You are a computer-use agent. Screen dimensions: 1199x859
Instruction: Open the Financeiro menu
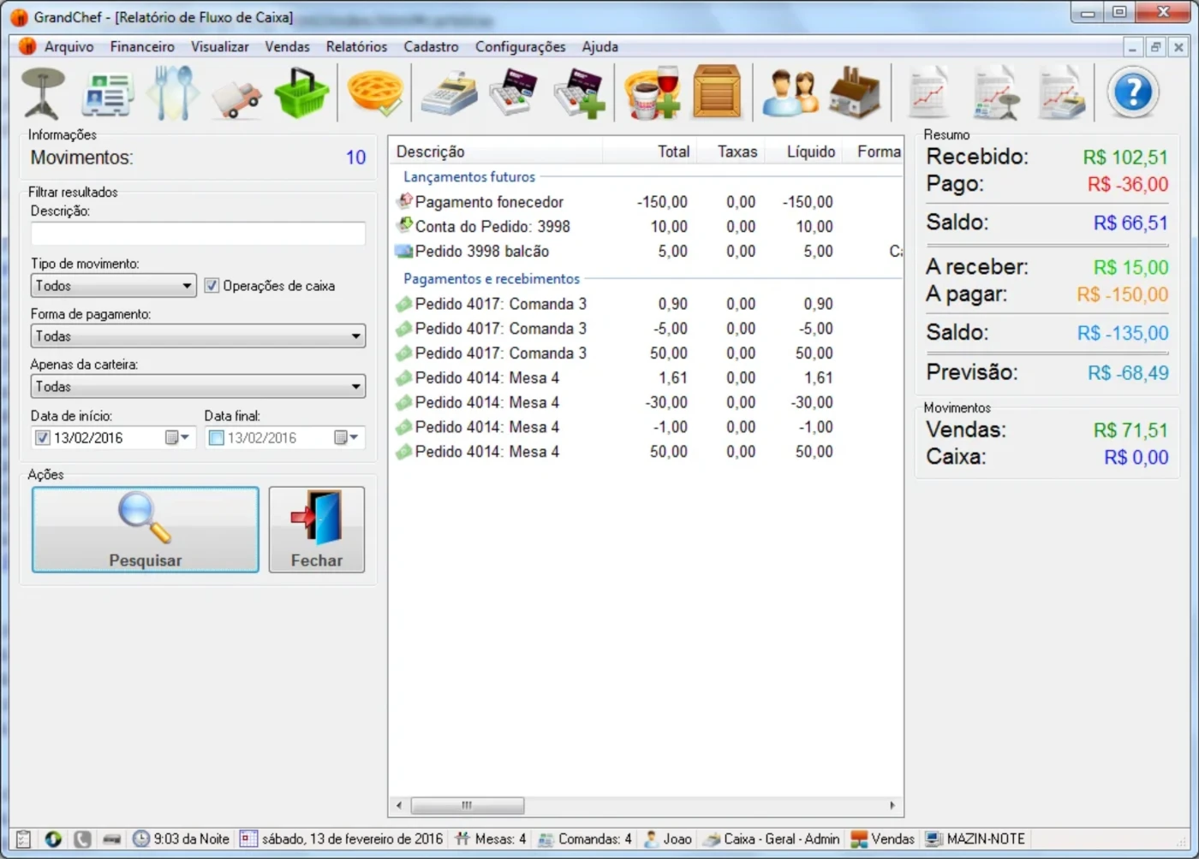142,47
